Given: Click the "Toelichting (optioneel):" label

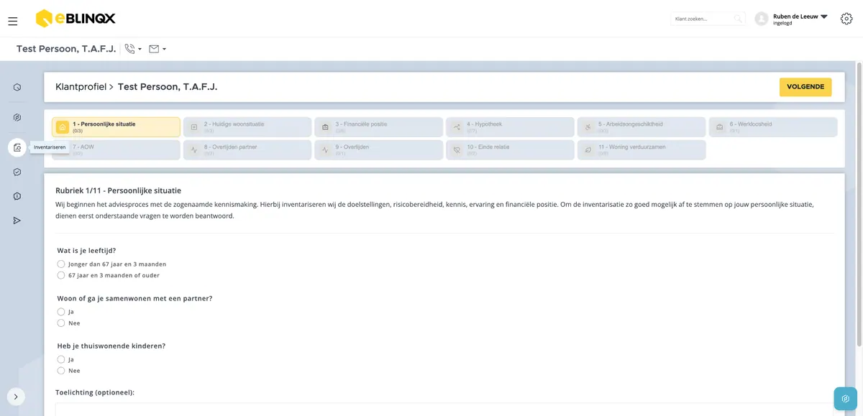Looking at the screenshot, I should click(x=95, y=392).
